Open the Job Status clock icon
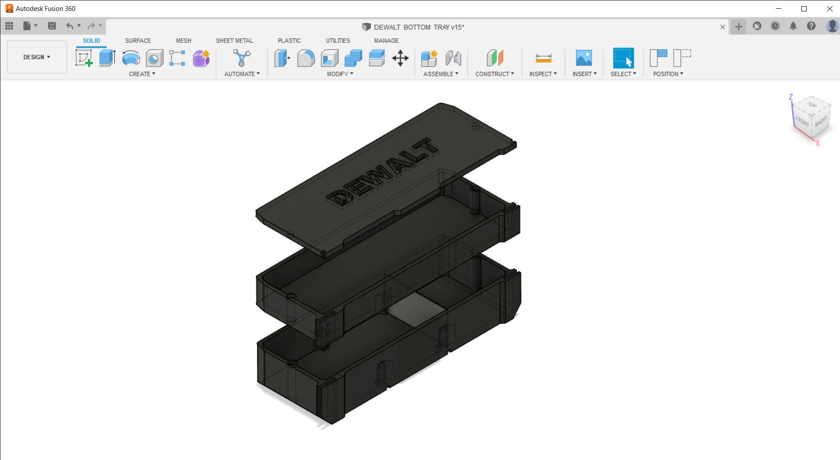 click(775, 26)
